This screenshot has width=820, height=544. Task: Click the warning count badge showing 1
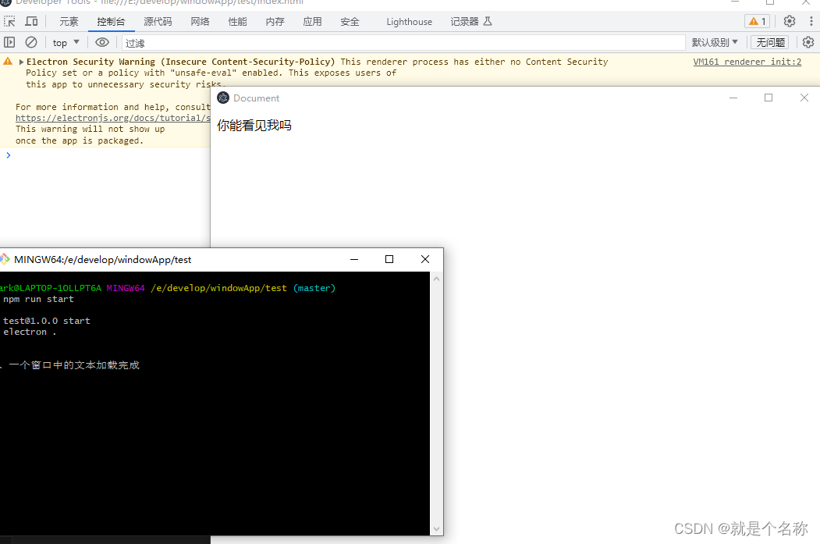pos(758,21)
